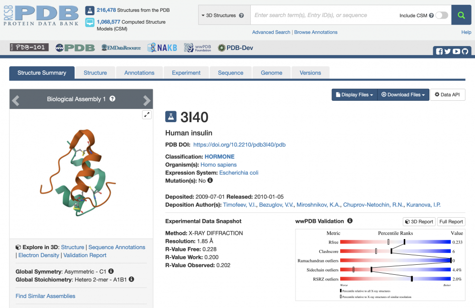Image resolution: width=475 pixels, height=308 pixels.
Task: Open Biological Assembly help icon
Action: pos(113,99)
